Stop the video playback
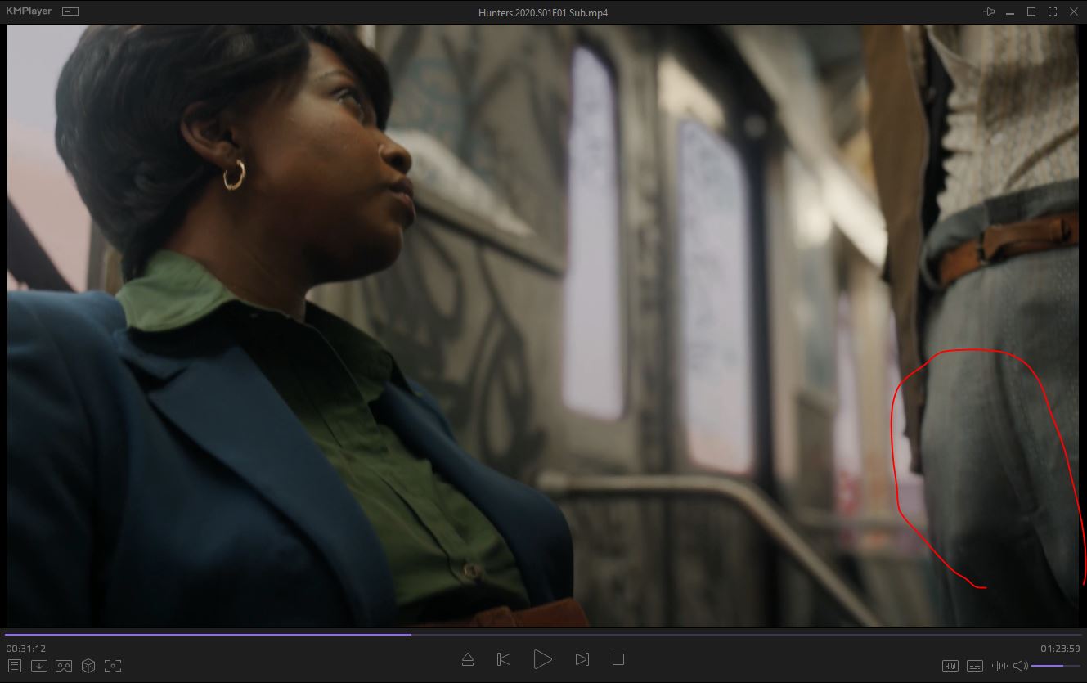 pos(618,659)
